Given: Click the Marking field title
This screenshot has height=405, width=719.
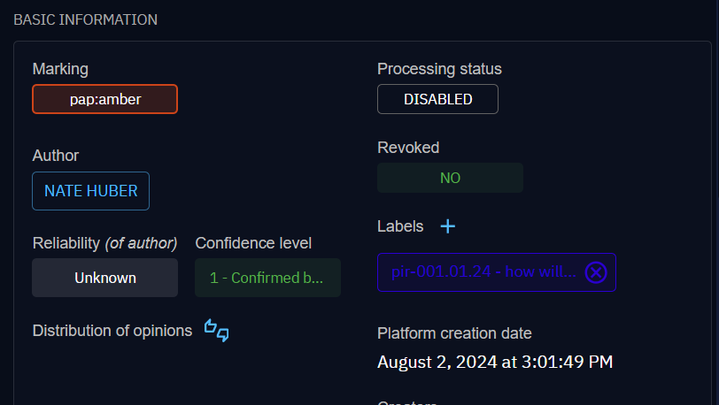Looking at the screenshot, I should (60, 69).
